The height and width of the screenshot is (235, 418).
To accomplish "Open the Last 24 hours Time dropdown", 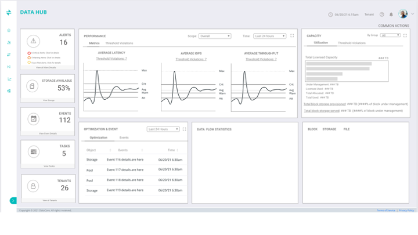I will coord(269,36).
